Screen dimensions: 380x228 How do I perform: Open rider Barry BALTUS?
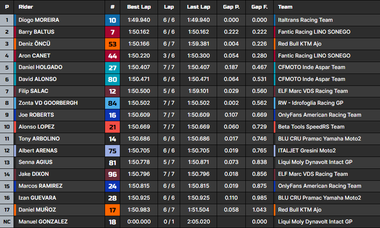37,32
